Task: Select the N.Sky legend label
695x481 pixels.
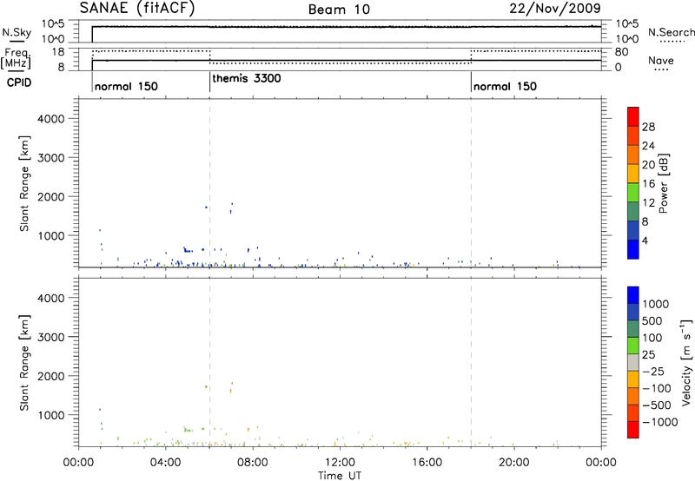Action: click(x=17, y=32)
